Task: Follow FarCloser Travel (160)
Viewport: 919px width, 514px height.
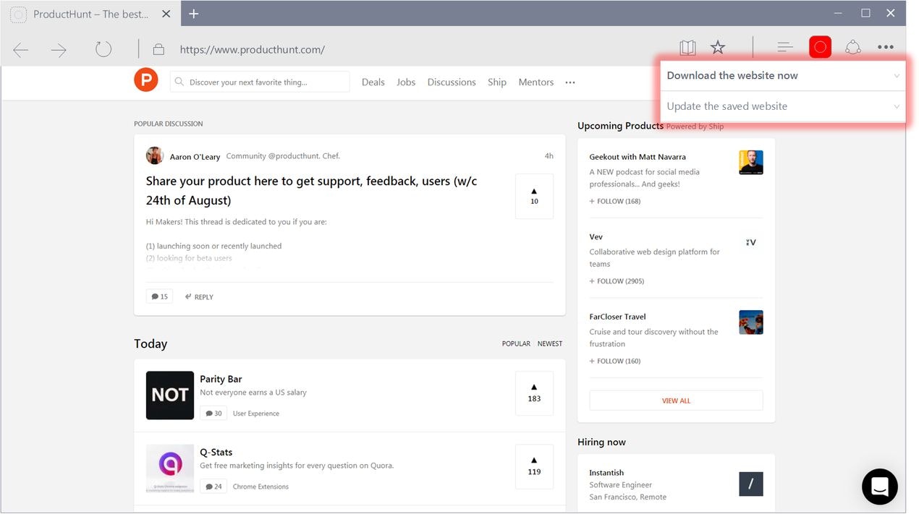Action: [x=615, y=361]
